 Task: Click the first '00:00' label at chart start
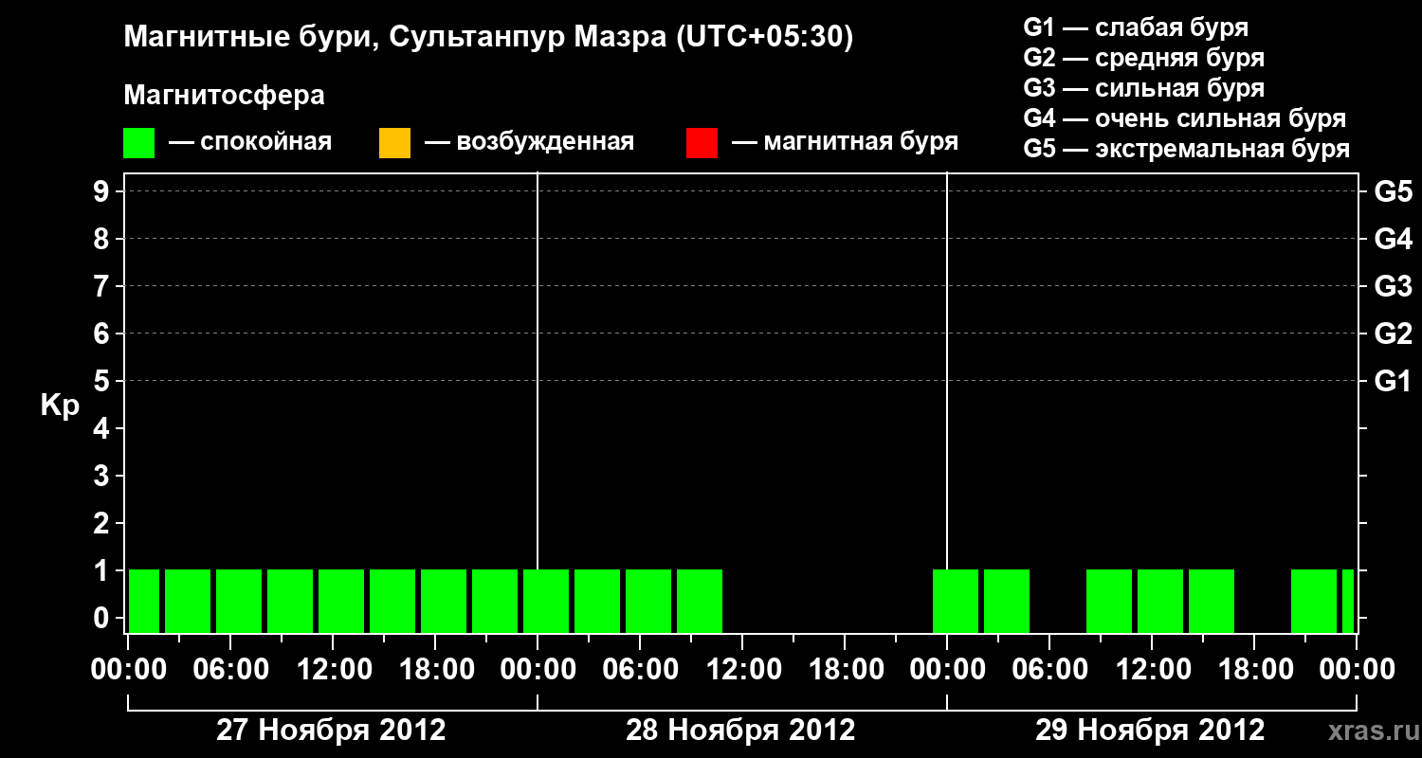click(128, 669)
